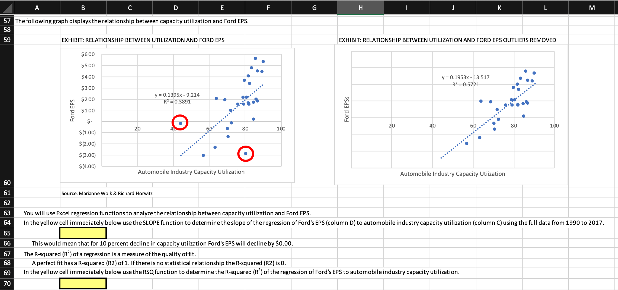
Task: Click the "$2.00" y-axis label
Action: pos(88,99)
